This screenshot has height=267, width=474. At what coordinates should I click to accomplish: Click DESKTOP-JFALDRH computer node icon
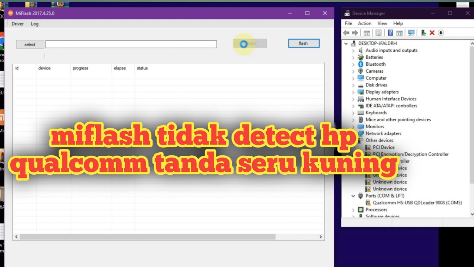pos(353,43)
